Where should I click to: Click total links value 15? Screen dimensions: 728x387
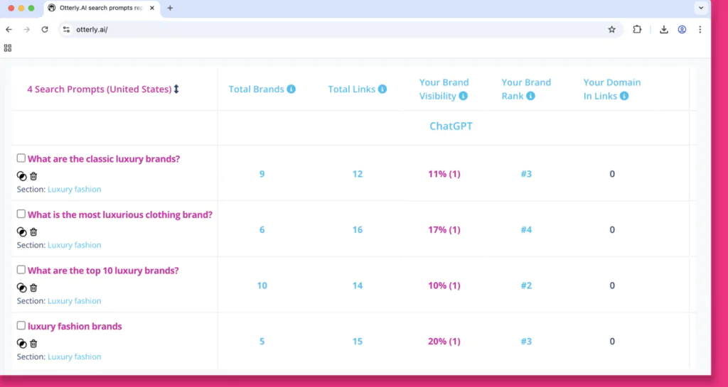[357, 341]
